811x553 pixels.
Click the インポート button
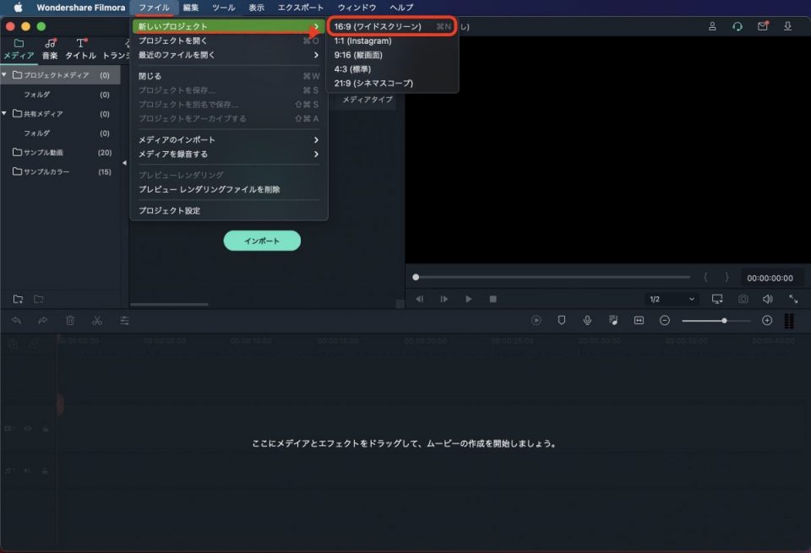(262, 241)
